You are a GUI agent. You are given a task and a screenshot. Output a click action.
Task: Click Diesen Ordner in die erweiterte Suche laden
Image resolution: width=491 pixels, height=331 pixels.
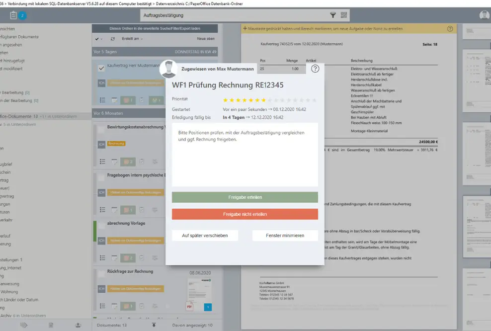tap(155, 28)
